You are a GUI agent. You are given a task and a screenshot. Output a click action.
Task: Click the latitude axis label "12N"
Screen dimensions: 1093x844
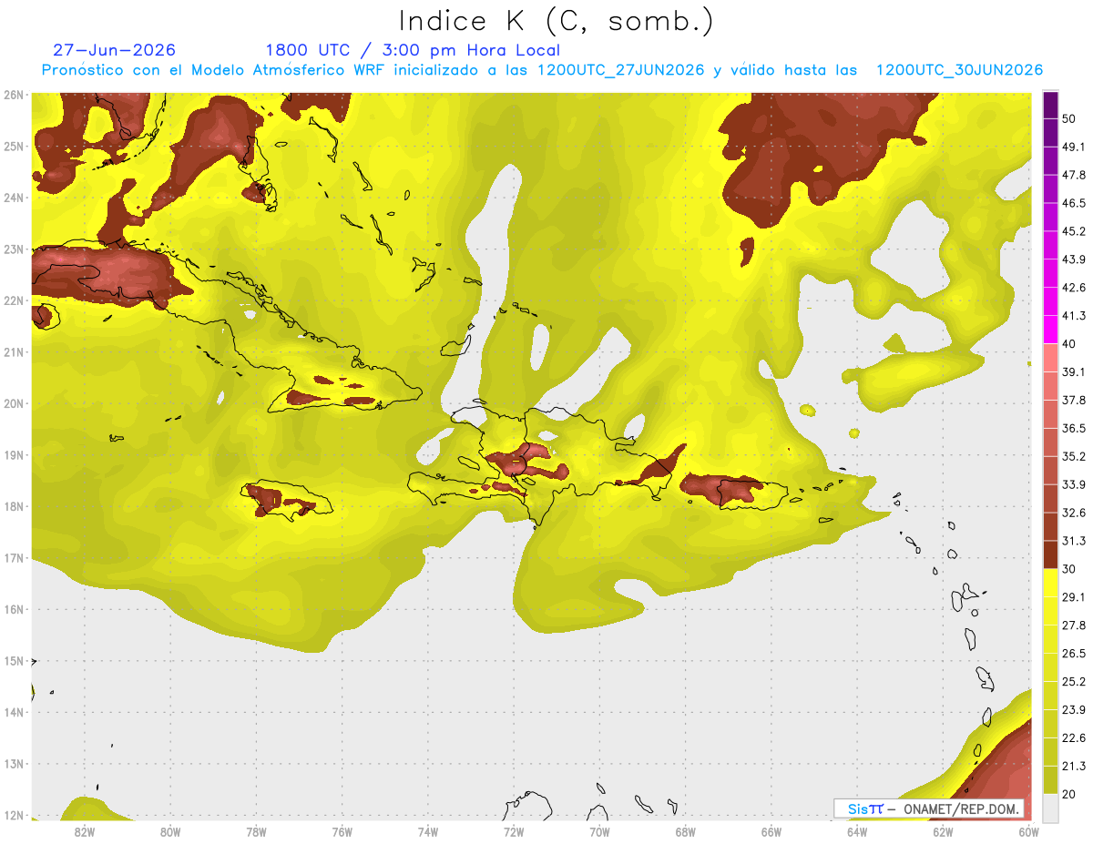click(14, 815)
